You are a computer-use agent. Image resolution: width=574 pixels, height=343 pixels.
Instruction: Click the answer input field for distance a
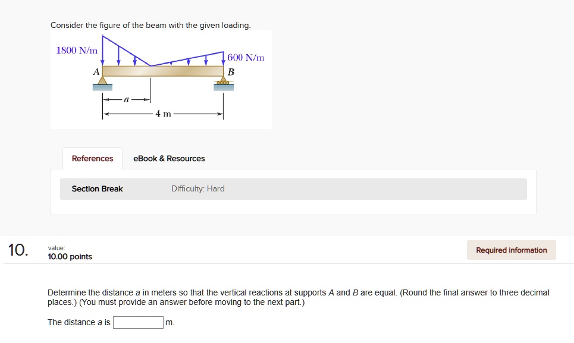tap(138, 322)
